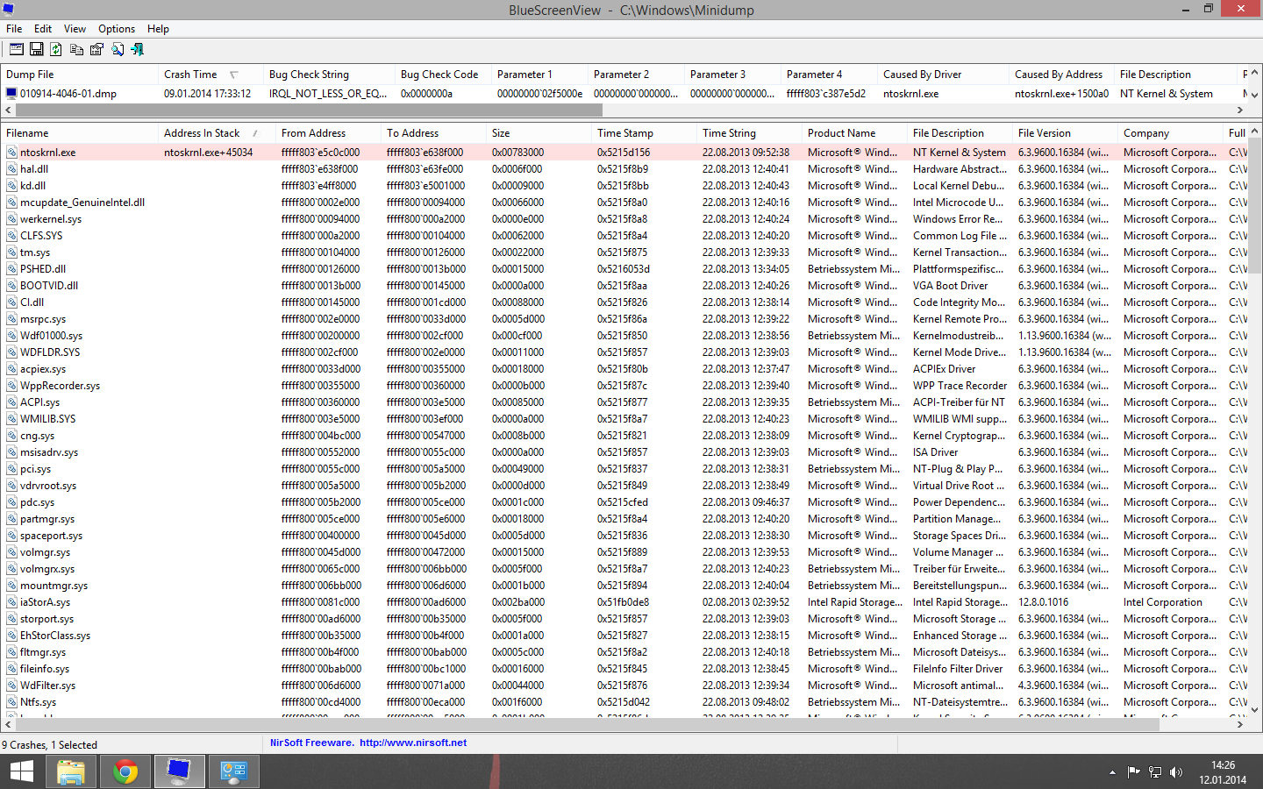Sort by the Company column header
Screen dimensions: 1263x789
(x=1170, y=133)
